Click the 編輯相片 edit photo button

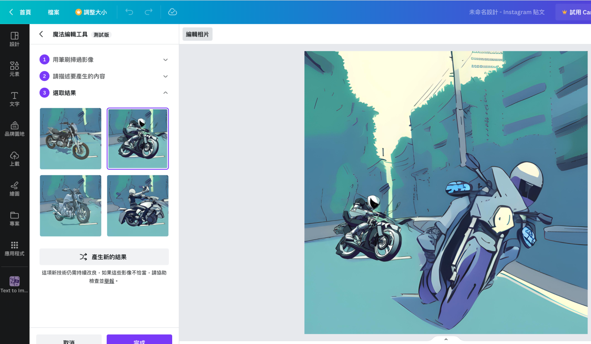pyautogui.click(x=198, y=34)
